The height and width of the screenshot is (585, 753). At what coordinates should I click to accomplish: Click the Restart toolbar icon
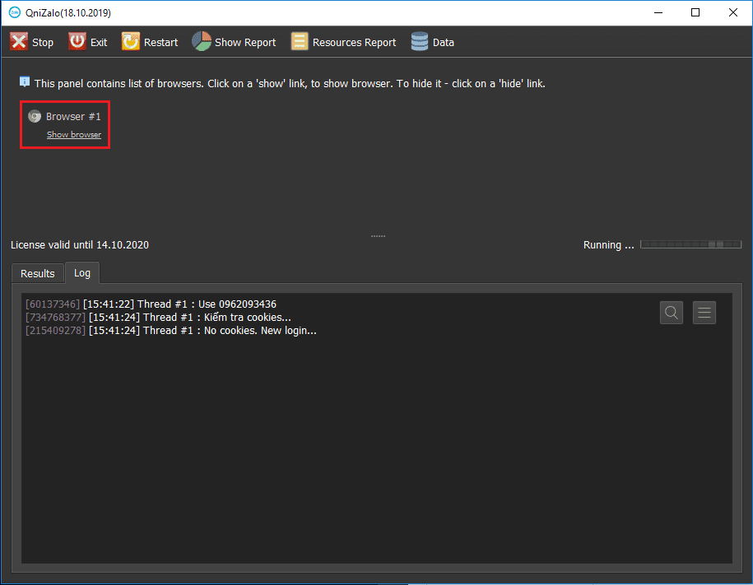(x=131, y=42)
